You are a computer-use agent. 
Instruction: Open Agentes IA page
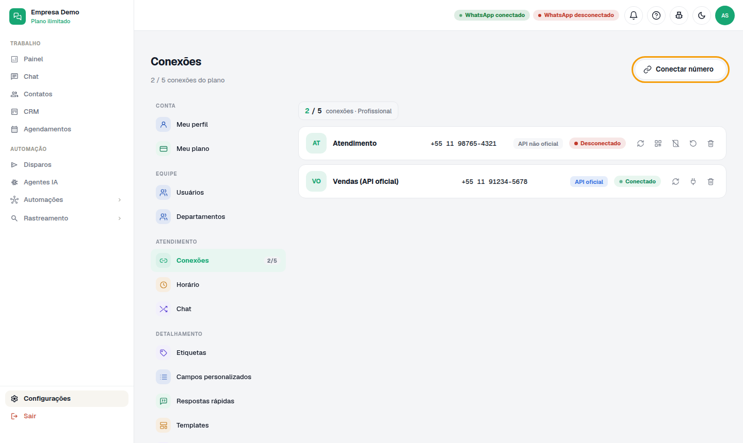click(67, 182)
